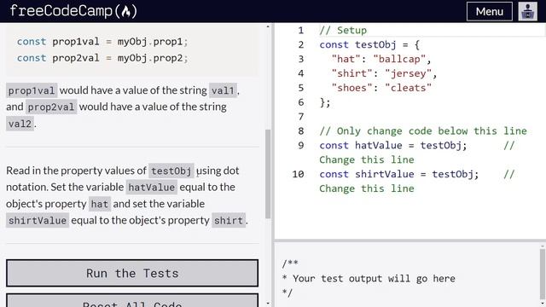Click the flame icon in the logo

point(126,11)
